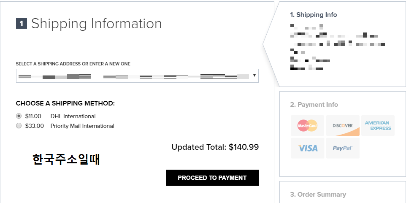
Task: Click the PayPal payment icon
Action: (x=343, y=148)
